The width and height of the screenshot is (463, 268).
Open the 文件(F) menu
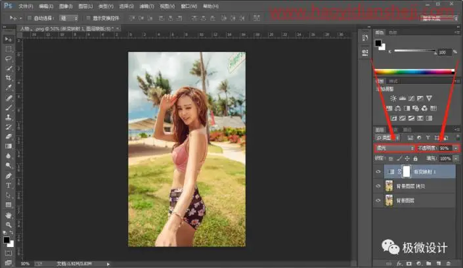(x=26, y=6)
